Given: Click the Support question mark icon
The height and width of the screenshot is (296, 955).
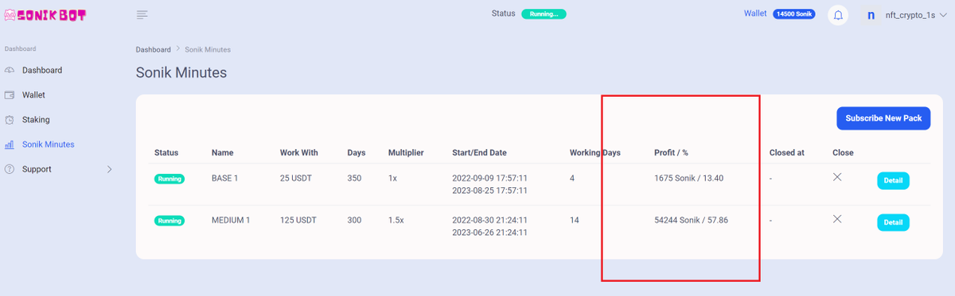Looking at the screenshot, I should tap(10, 169).
